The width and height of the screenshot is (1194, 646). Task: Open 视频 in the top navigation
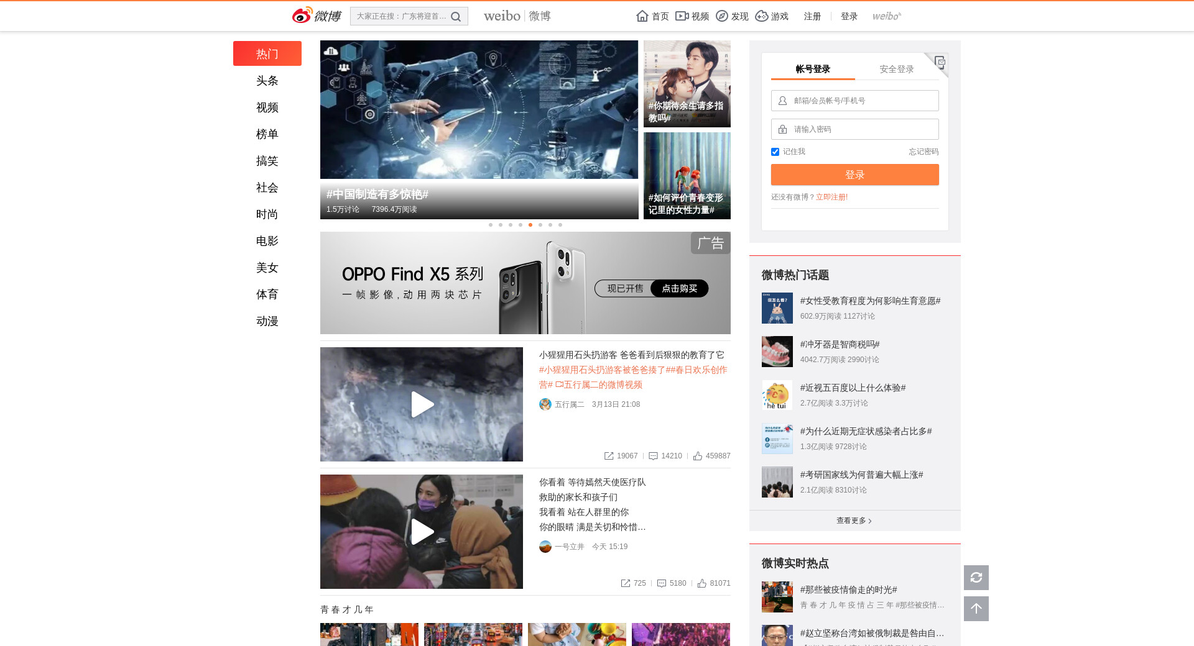(x=692, y=16)
